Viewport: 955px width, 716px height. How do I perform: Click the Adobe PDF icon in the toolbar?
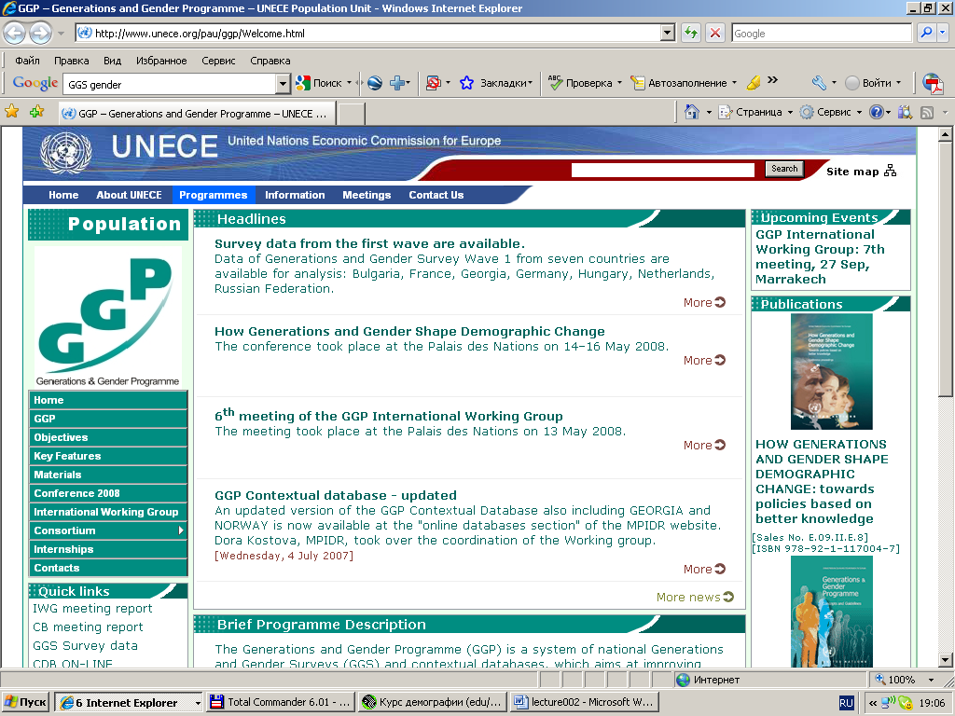[x=932, y=83]
